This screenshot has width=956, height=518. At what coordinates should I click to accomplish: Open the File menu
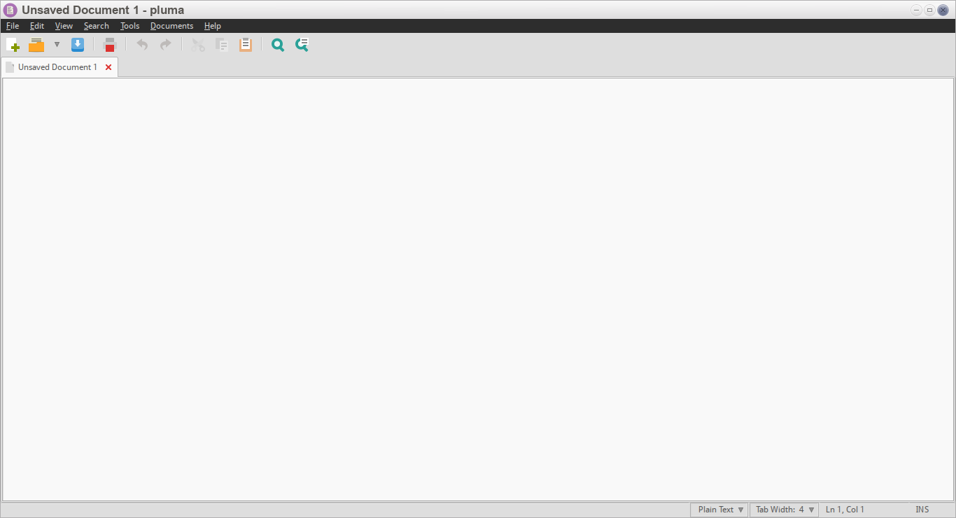pyautogui.click(x=13, y=26)
